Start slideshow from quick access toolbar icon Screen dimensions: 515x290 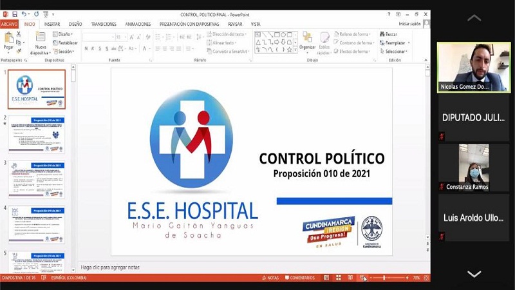tap(46, 14)
